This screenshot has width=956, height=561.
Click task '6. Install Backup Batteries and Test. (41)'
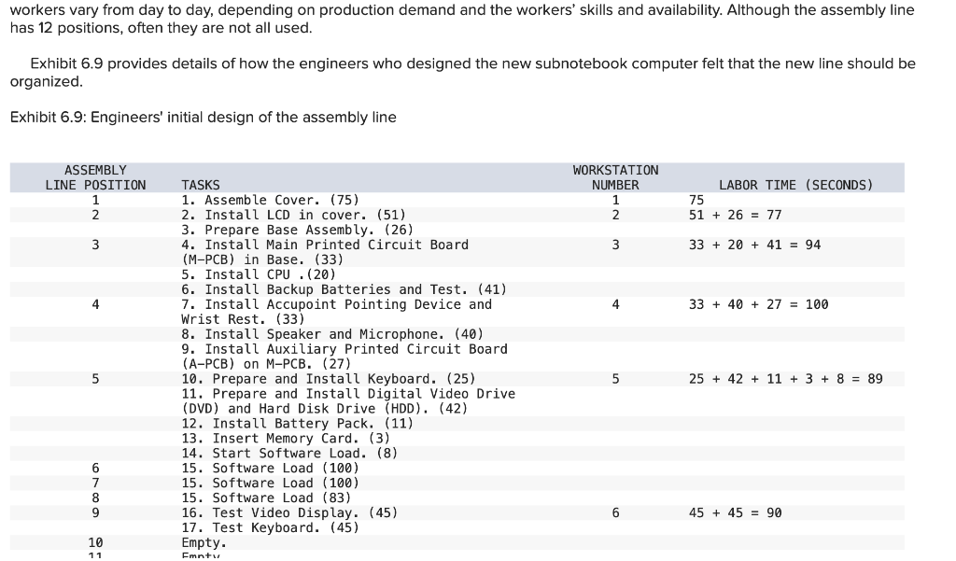[x=344, y=289]
